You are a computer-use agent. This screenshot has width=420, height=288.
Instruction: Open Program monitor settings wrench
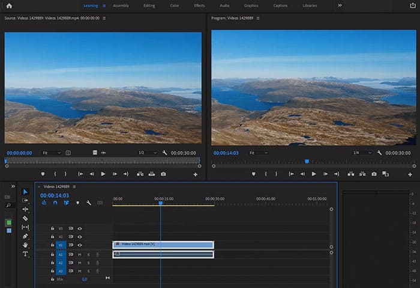[379, 153]
